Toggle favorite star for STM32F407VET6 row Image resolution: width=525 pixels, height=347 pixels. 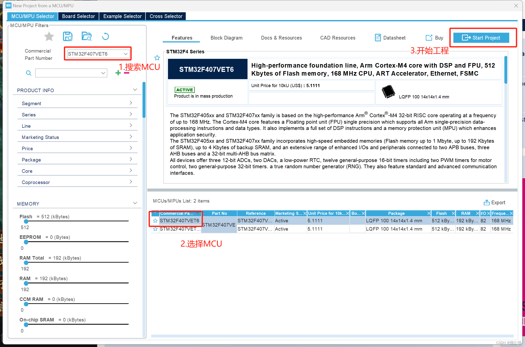point(155,221)
